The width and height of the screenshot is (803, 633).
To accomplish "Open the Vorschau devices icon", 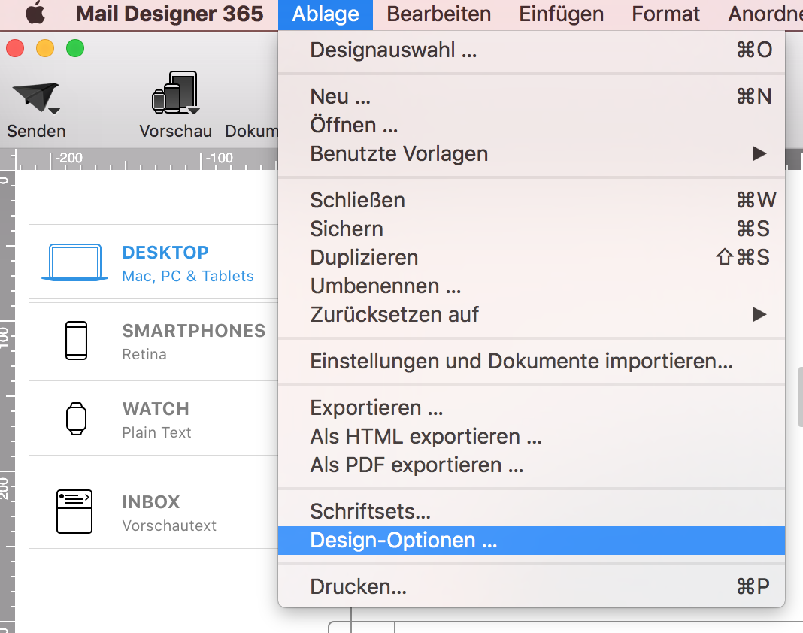I will click(174, 92).
